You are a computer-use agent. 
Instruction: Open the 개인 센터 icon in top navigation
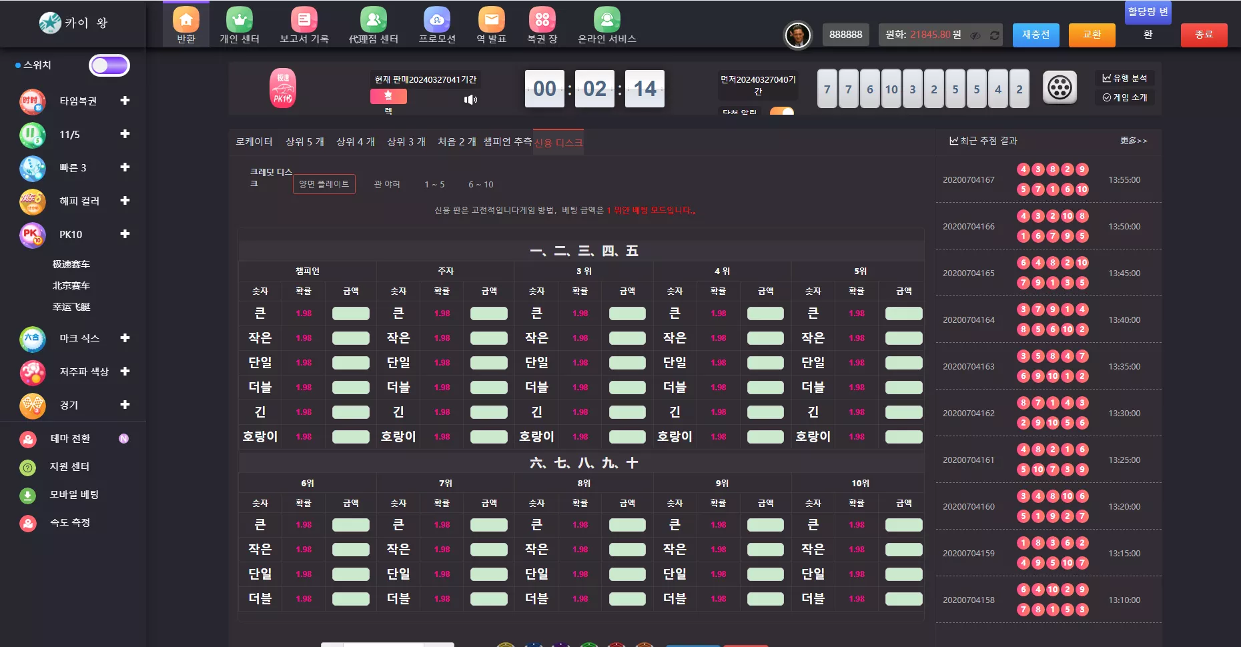point(240,21)
